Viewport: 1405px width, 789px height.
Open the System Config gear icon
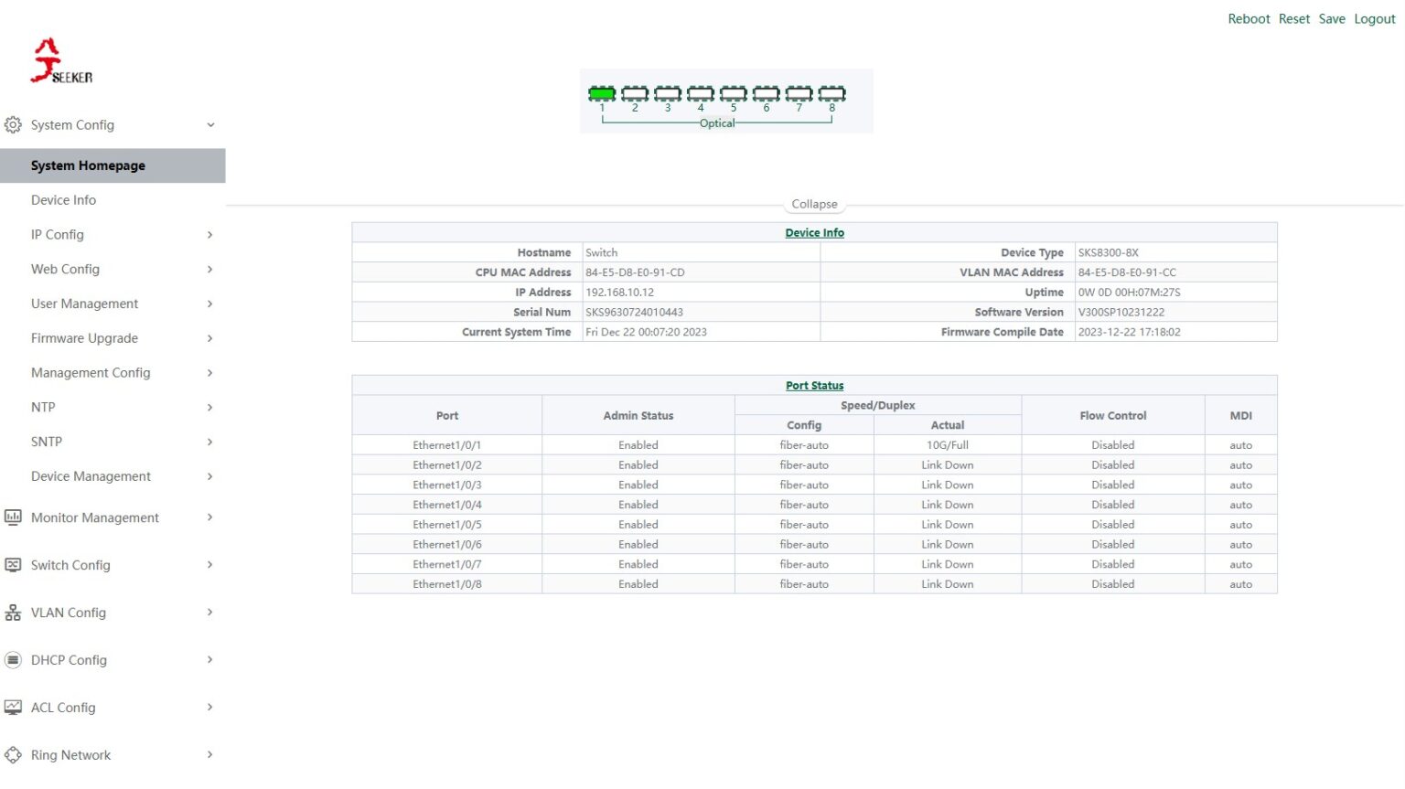click(13, 124)
